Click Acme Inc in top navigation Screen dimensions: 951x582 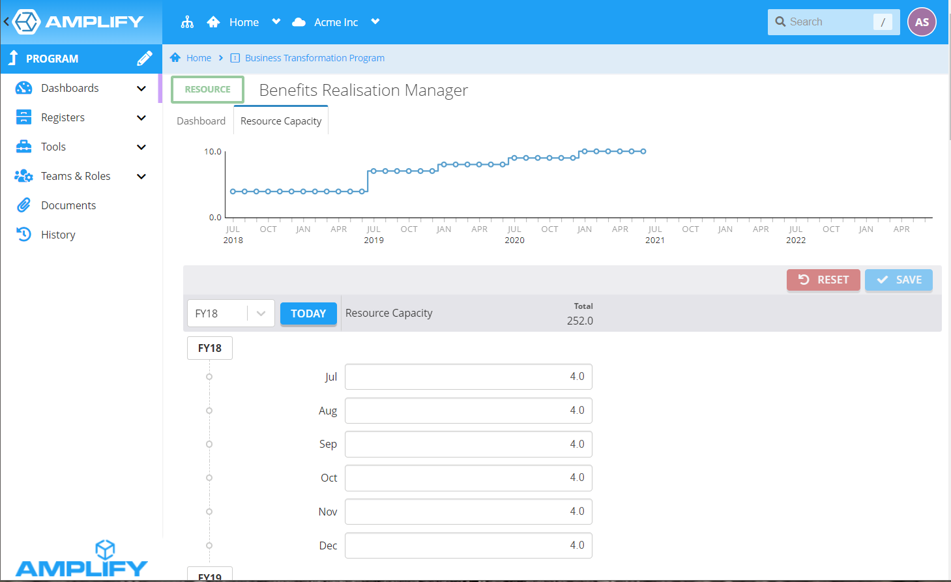click(336, 22)
